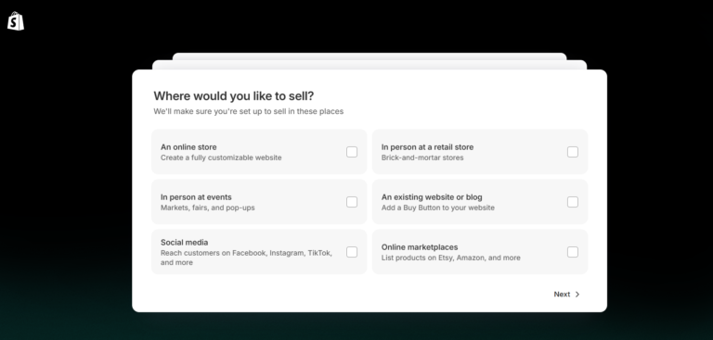Click the chevron arrow beside Next
The height and width of the screenshot is (340, 713).
click(577, 295)
